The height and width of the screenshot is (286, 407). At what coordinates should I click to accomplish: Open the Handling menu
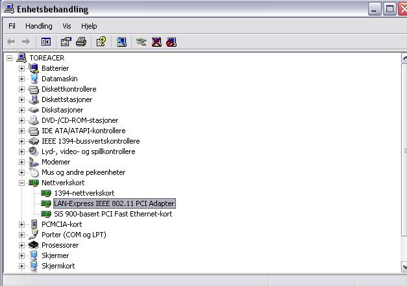pyautogui.click(x=39, y=26)
